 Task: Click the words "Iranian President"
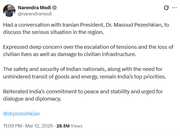[85, 25]
